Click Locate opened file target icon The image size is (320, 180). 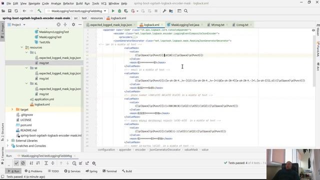tap(58, 24)
